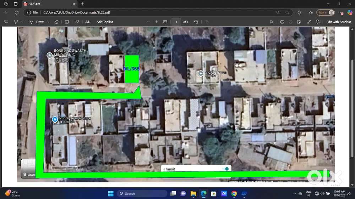This screenshot has height=199, width=355.
Task: Click Edit with Acrobat button
Action: coord(338,22)
